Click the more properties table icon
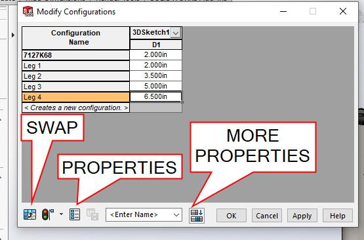The width and height of the screenshot is (364, 240). point(197,216)
